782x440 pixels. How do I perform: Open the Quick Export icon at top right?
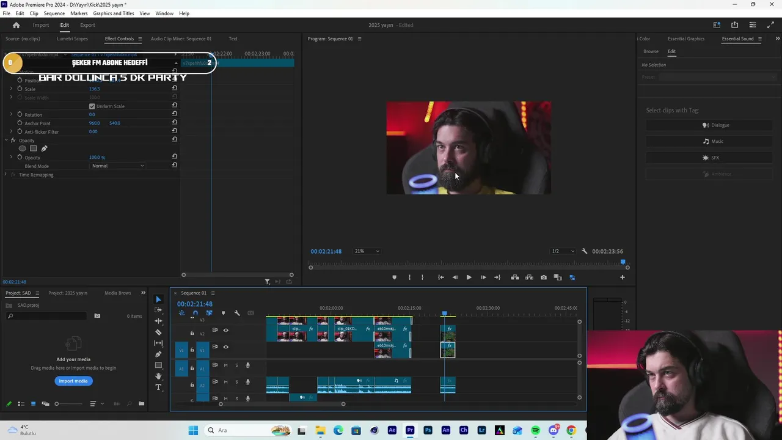coord(735,25)
